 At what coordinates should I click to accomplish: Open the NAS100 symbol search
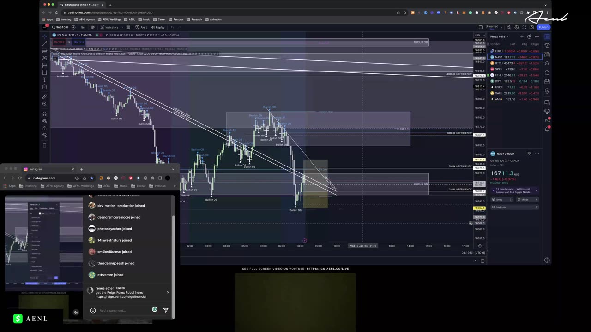pyautogui.click(x=60, y=27)
